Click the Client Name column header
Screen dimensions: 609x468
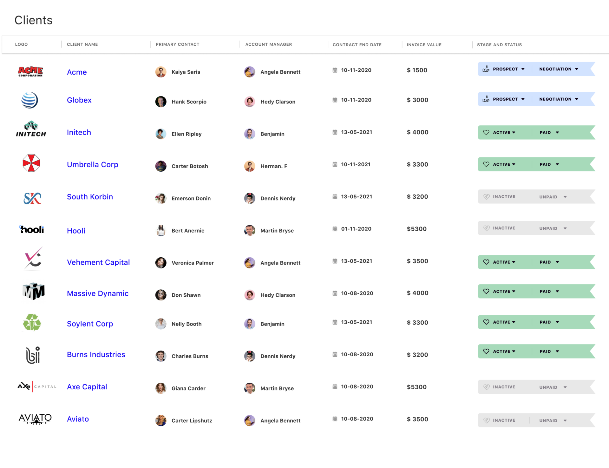[x=82, y=44]
